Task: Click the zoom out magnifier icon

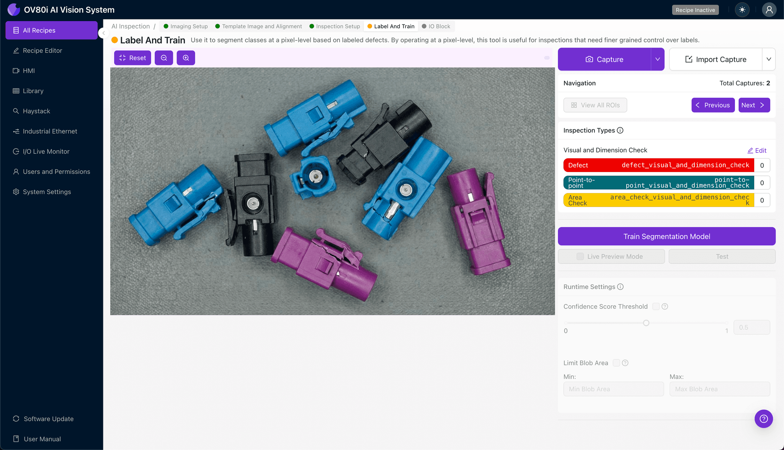Action: tap(164, 58)
